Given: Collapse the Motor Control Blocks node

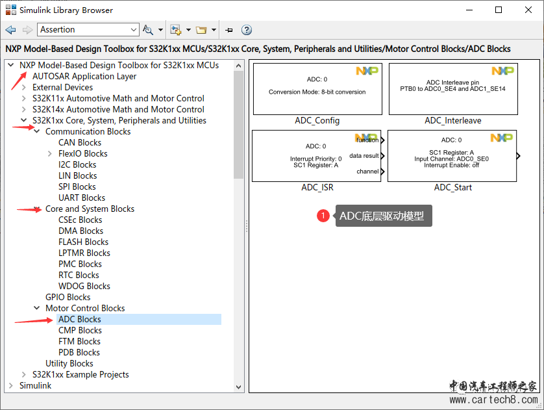Looking at the screenshot, I should click(37, 308).
